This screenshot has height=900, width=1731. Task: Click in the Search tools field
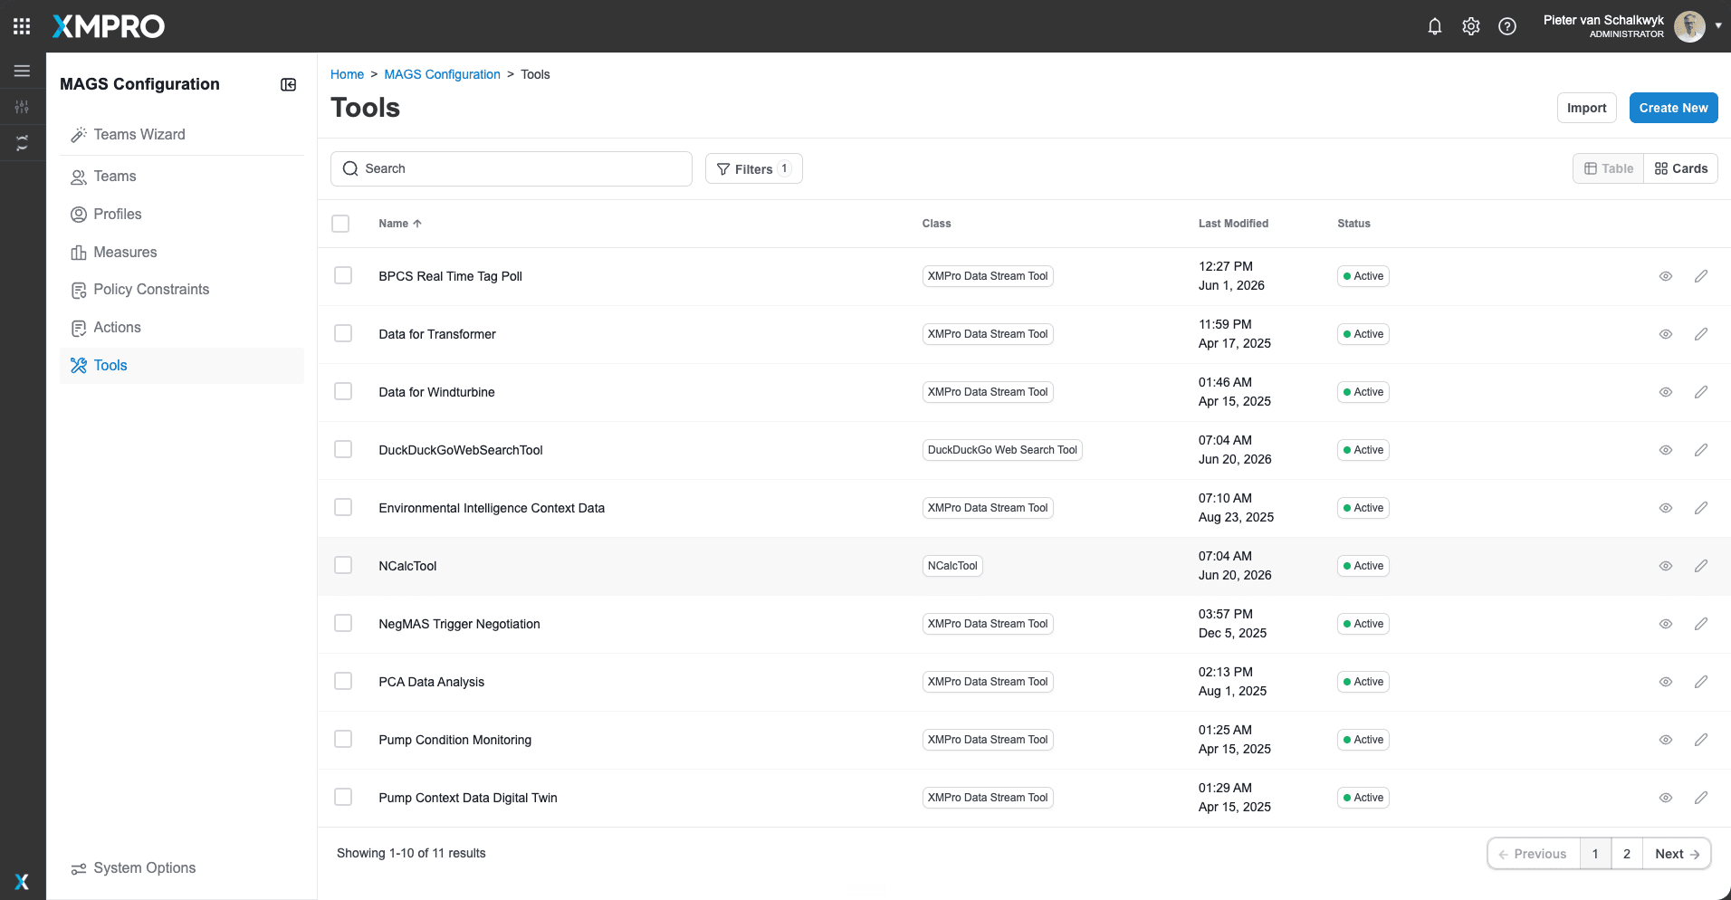point(512,168)
